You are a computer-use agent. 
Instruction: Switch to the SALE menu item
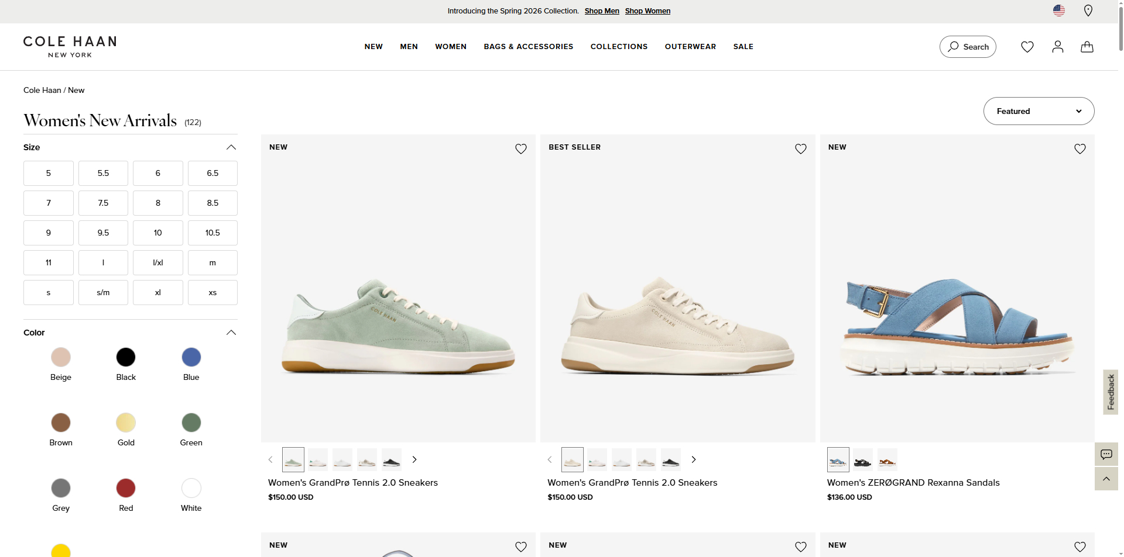click(x=743, y=47)
